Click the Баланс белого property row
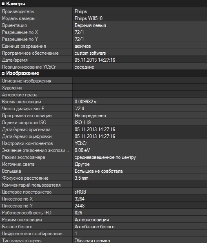Image resolution: width=207 pixels, height=243 pixels. [104, 227]
